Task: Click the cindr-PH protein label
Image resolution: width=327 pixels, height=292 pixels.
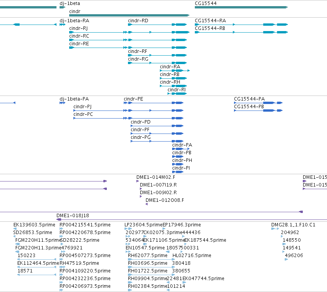Action: pyautogui.click(x=182, y=160)
